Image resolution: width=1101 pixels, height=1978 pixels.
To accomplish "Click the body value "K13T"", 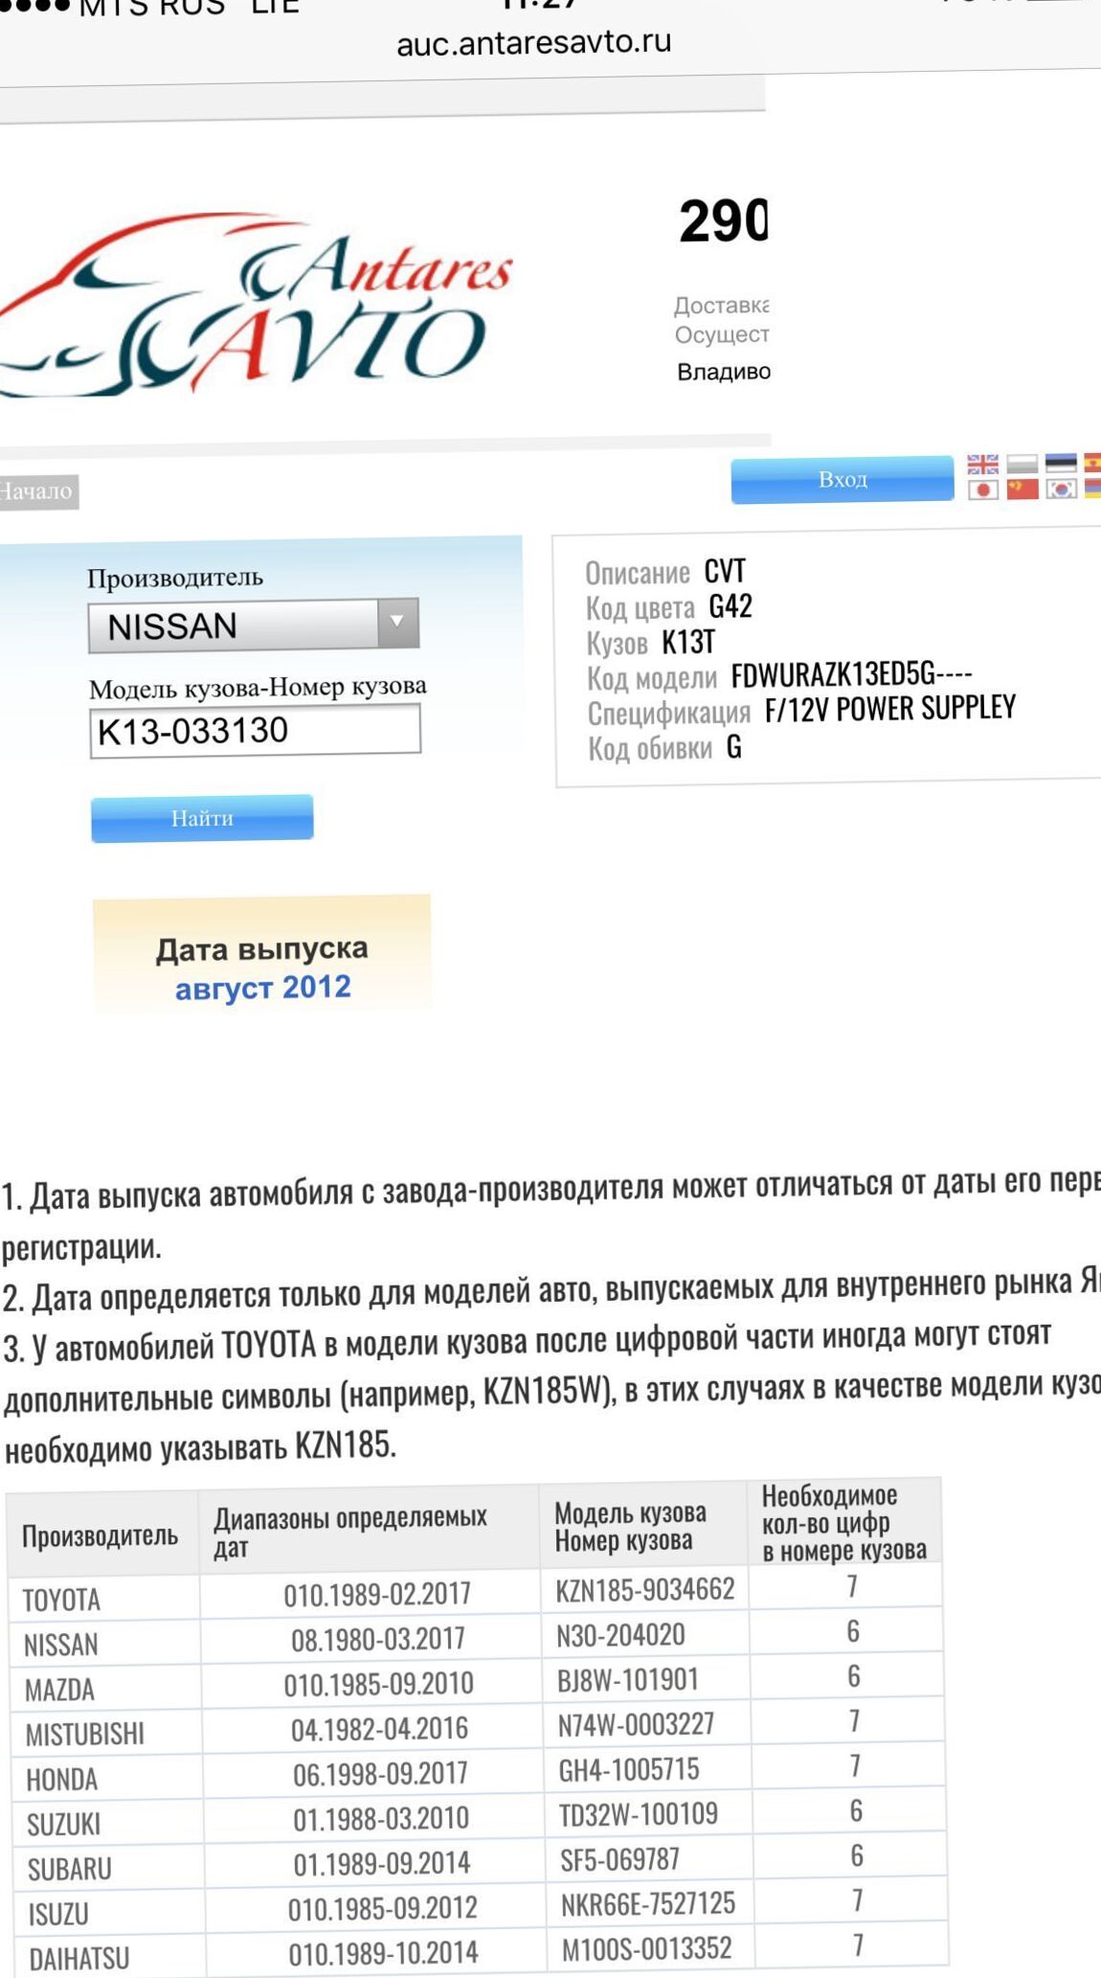I will point(688,642).
